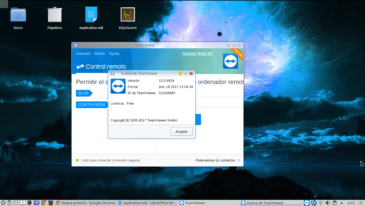Click the About dialog title bar TeamViewer icon
This screenshot has height=206, width=365.
pyautogui.click(x=112, y=73)
